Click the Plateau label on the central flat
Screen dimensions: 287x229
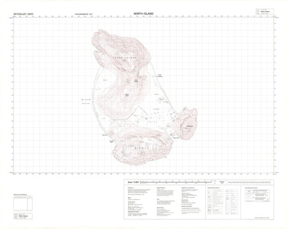(152, 122)
